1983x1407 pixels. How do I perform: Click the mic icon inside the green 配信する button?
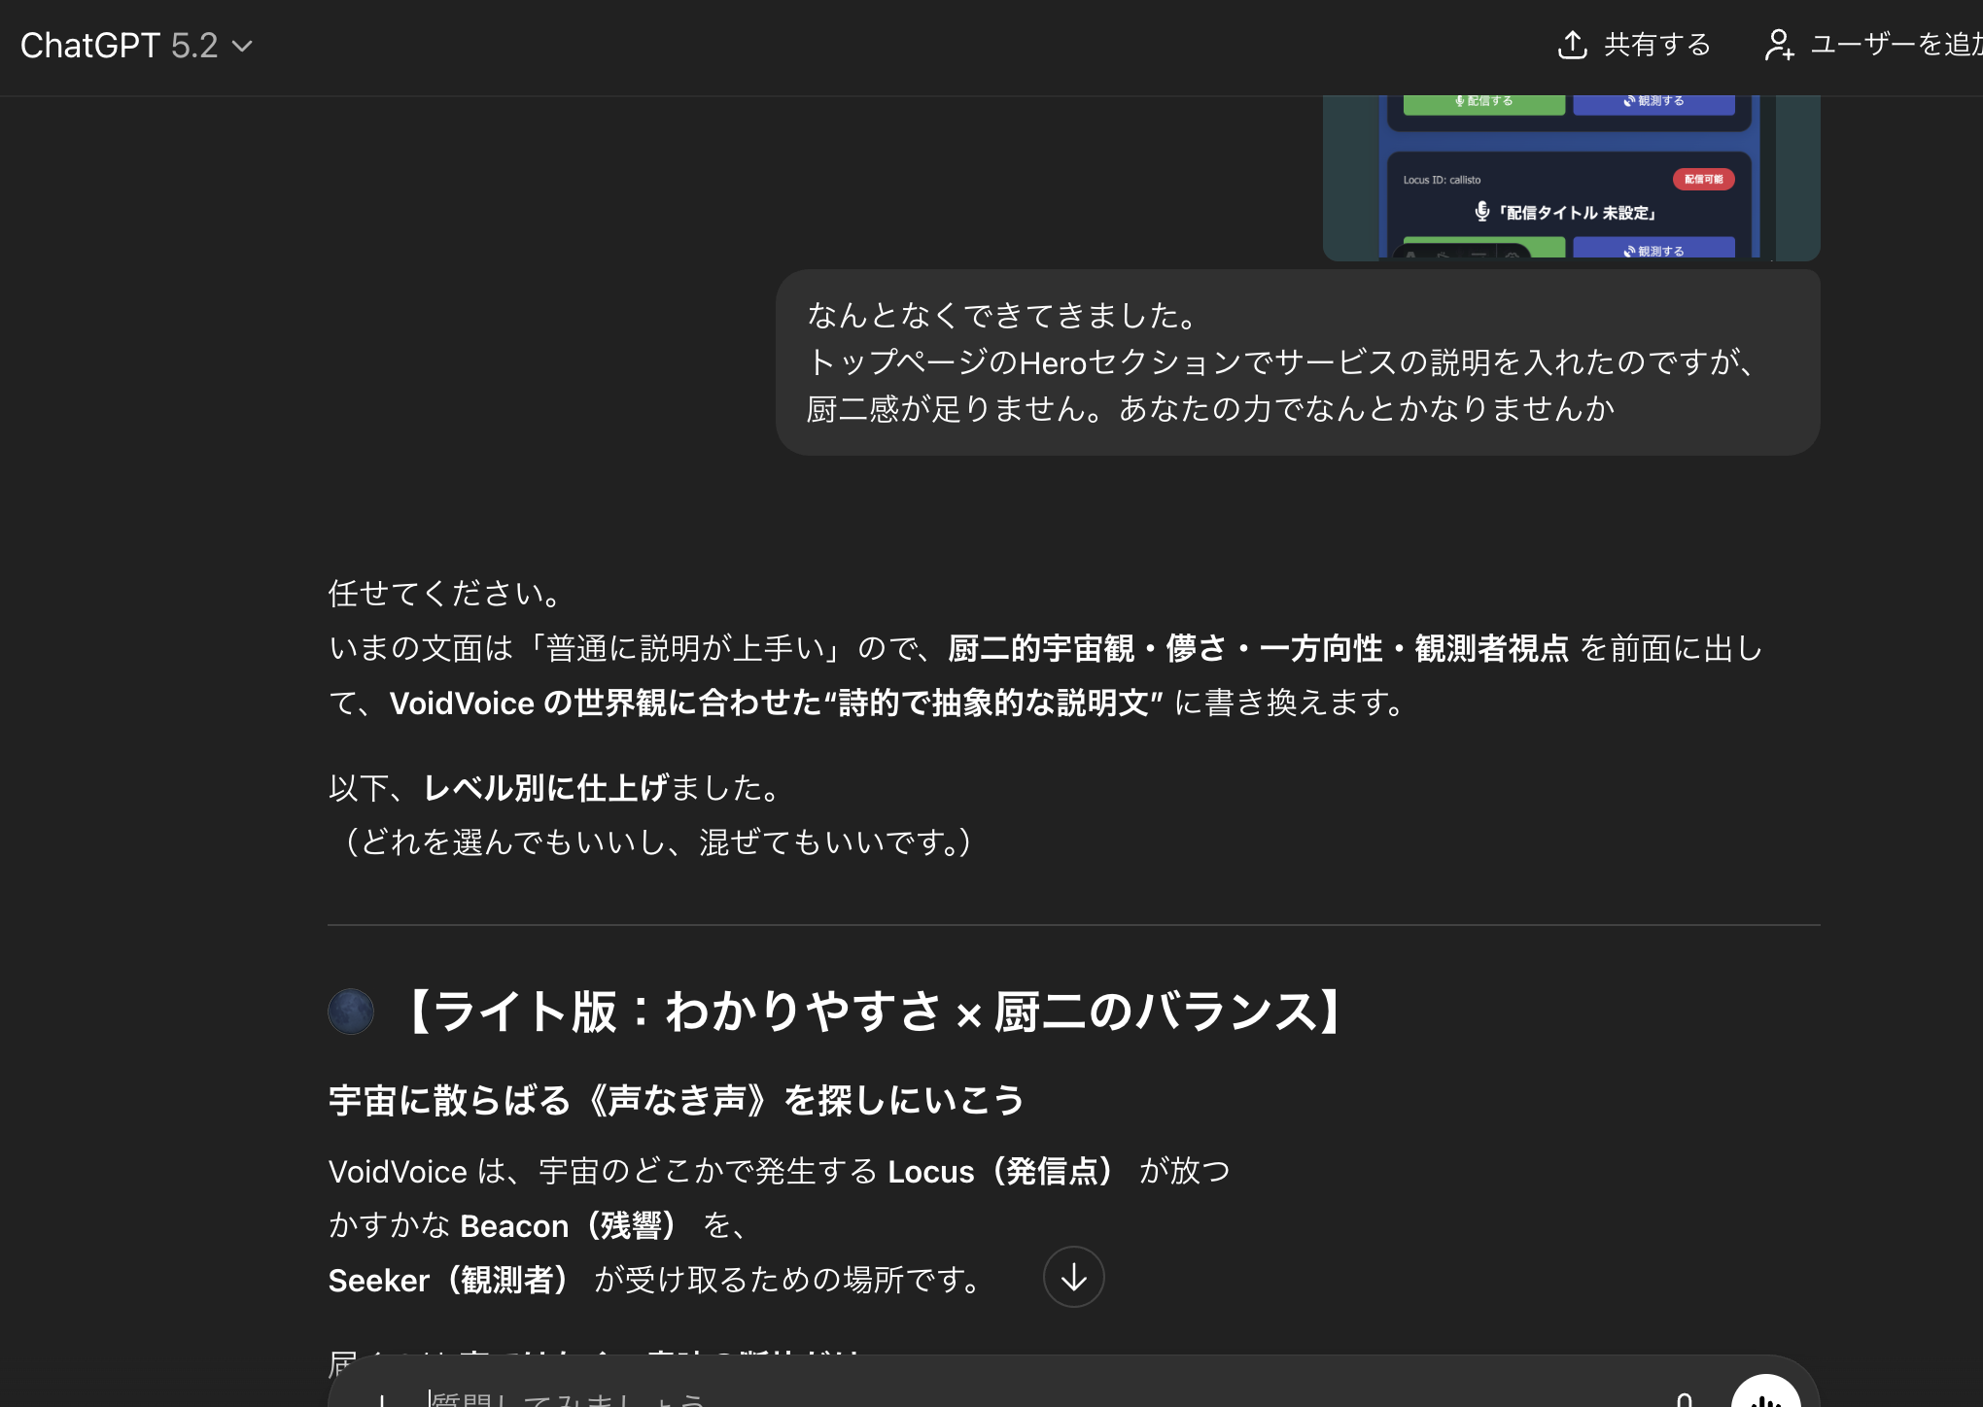point(1458,100)
